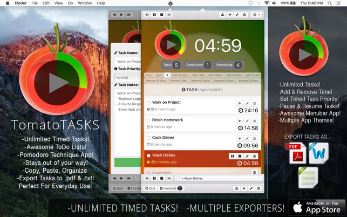Start the Cook Dinner task timer
This screenshot has height=217, width=347.
point(240,138)
